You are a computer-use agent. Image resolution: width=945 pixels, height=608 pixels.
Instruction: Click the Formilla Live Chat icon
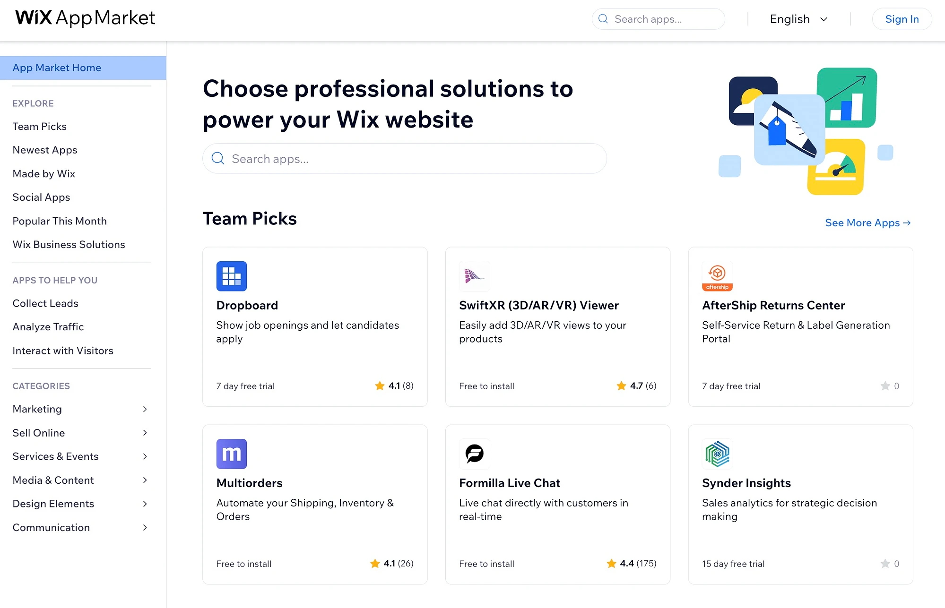[x=475, y=453]
